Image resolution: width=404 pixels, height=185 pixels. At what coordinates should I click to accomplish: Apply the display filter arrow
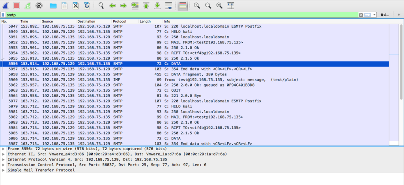(368, 15)
